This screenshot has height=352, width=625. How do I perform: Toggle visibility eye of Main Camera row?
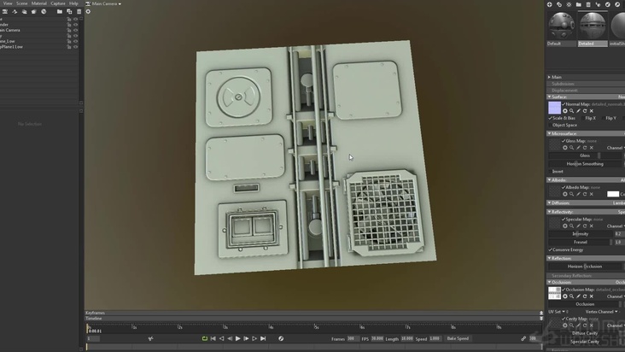pos(75,30)
